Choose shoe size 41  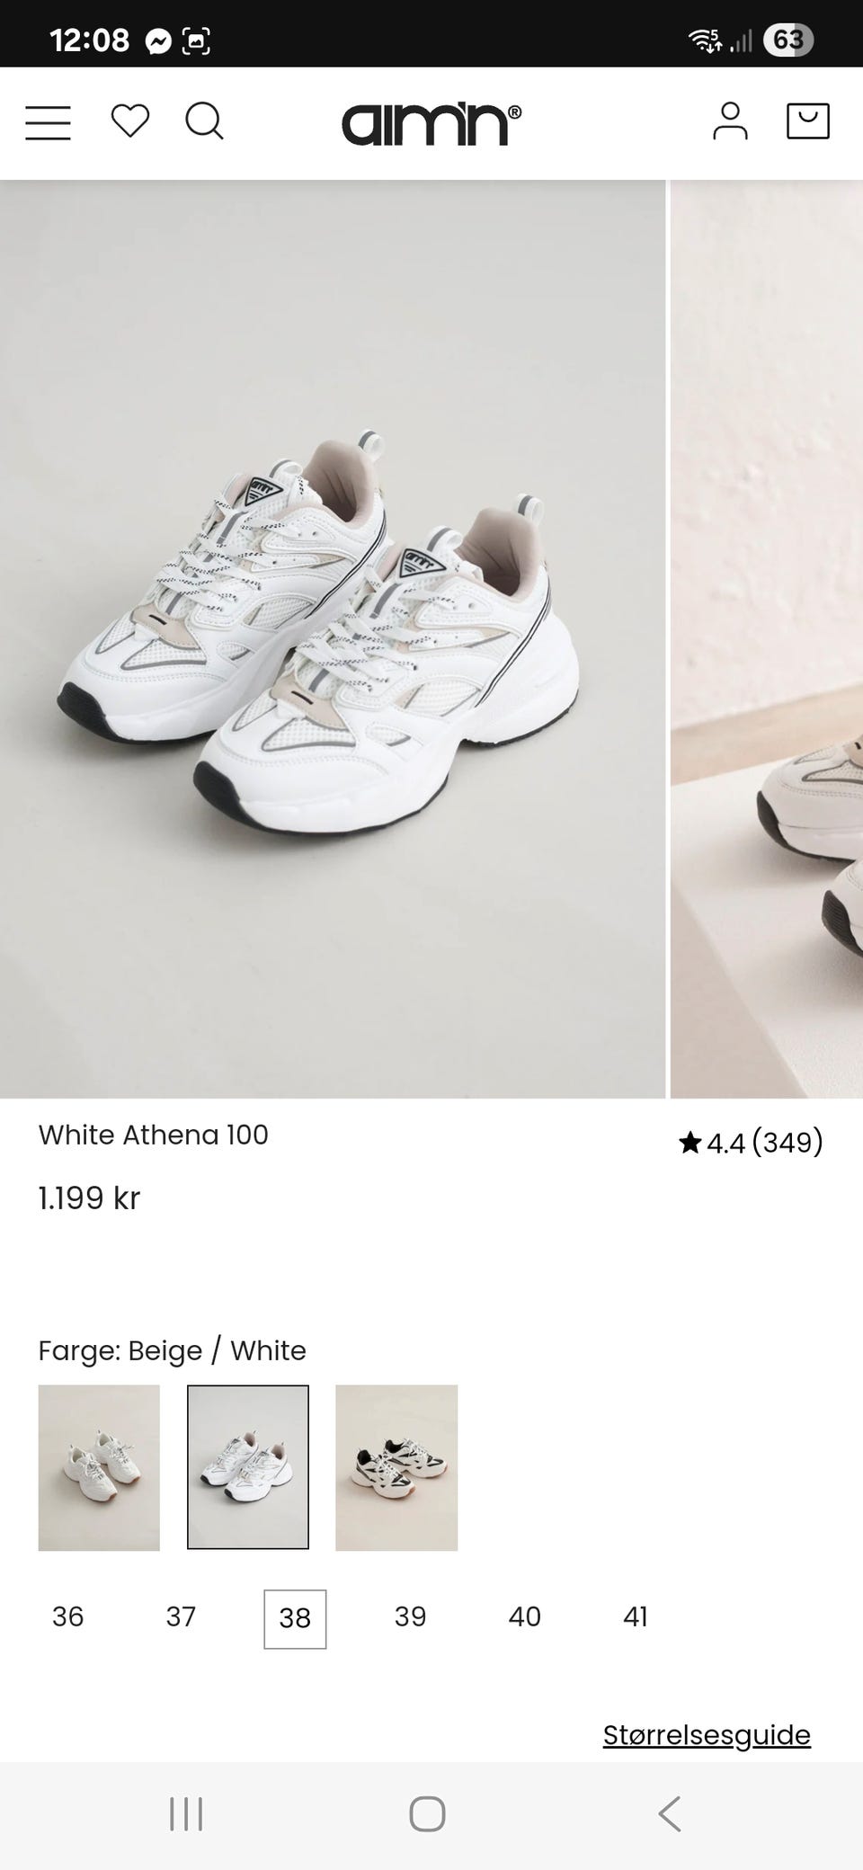[x=636, y=1616]
